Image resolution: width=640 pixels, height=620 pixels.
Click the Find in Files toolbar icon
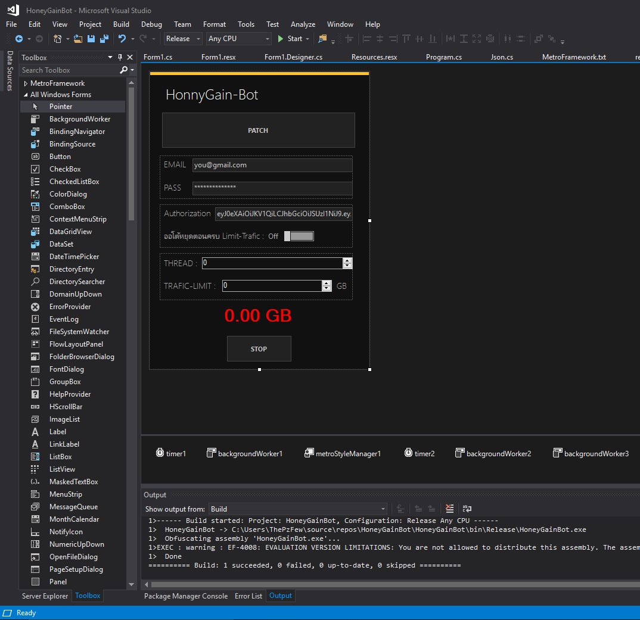pos(322,39)
